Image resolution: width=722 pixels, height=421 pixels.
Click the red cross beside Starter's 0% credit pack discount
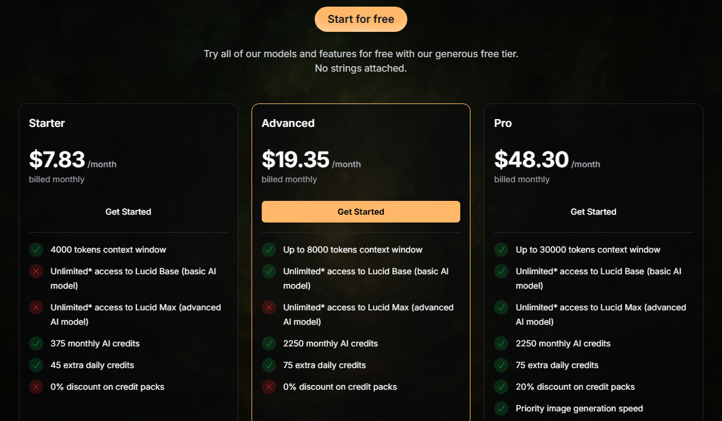tap(35, 387)
